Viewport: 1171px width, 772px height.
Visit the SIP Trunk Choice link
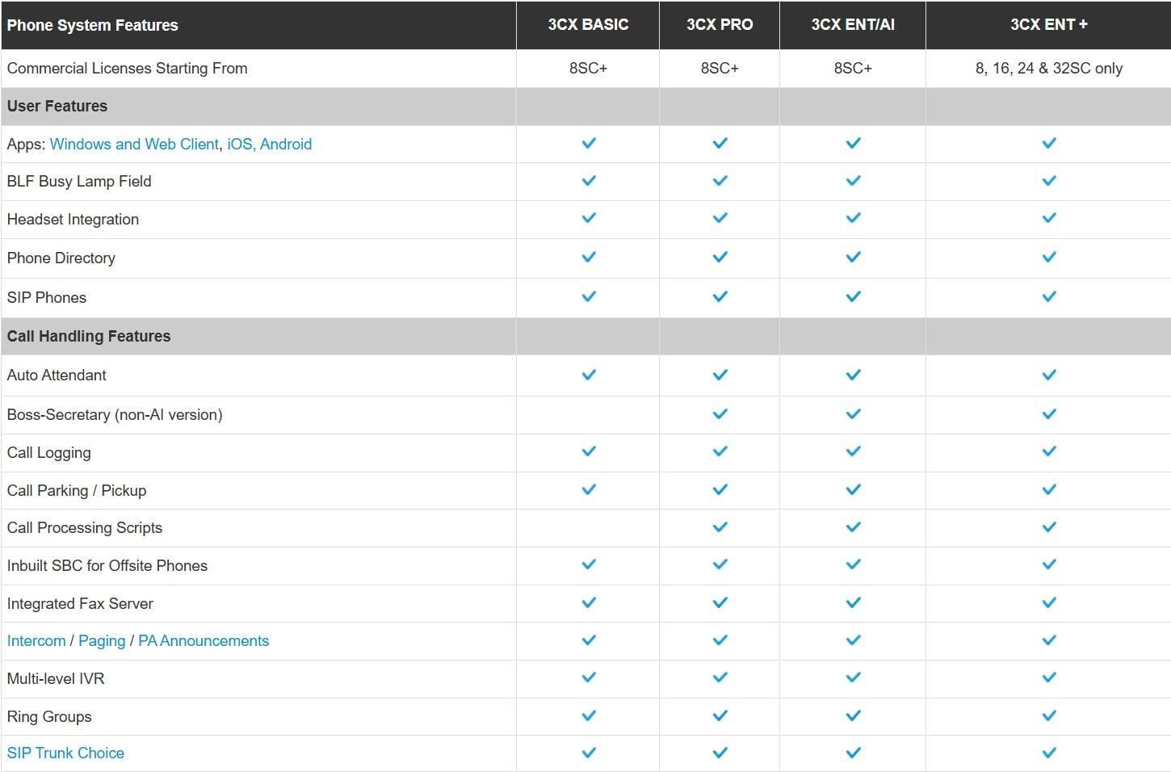65,753
